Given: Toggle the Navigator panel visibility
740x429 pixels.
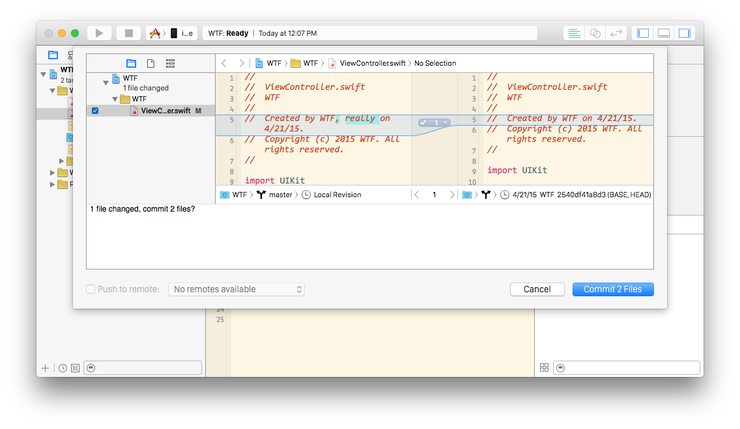Looking at the screenshot, I should (643, 33).
